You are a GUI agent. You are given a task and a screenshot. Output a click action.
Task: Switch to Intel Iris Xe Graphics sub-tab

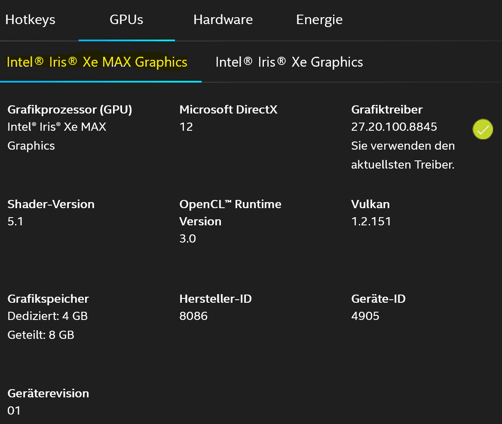tap(289, 62)
